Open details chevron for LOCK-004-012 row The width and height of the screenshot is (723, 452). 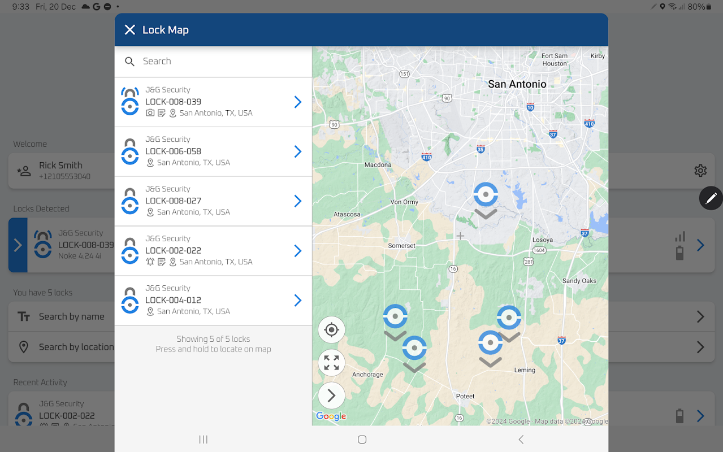(298, 301)
